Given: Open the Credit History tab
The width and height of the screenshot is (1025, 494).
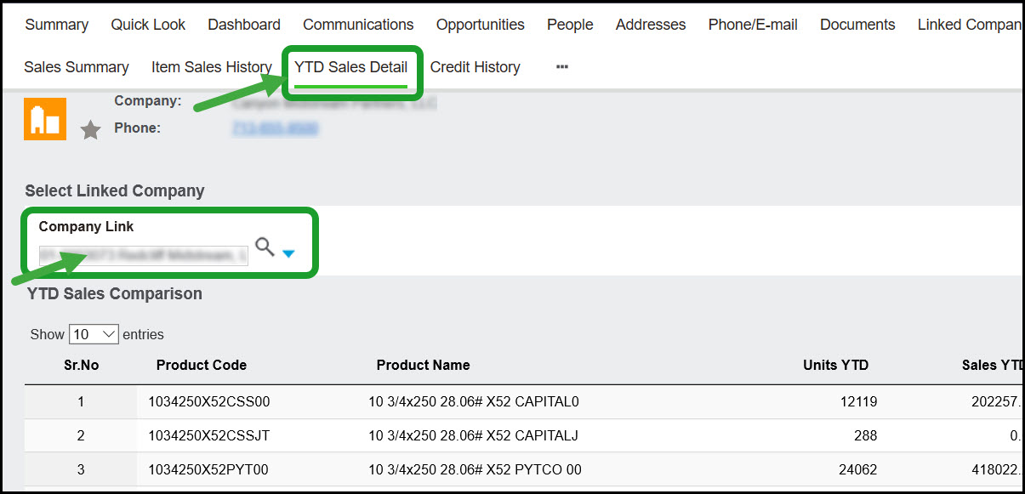Looking at the screenshot, I should pos(475,67).
